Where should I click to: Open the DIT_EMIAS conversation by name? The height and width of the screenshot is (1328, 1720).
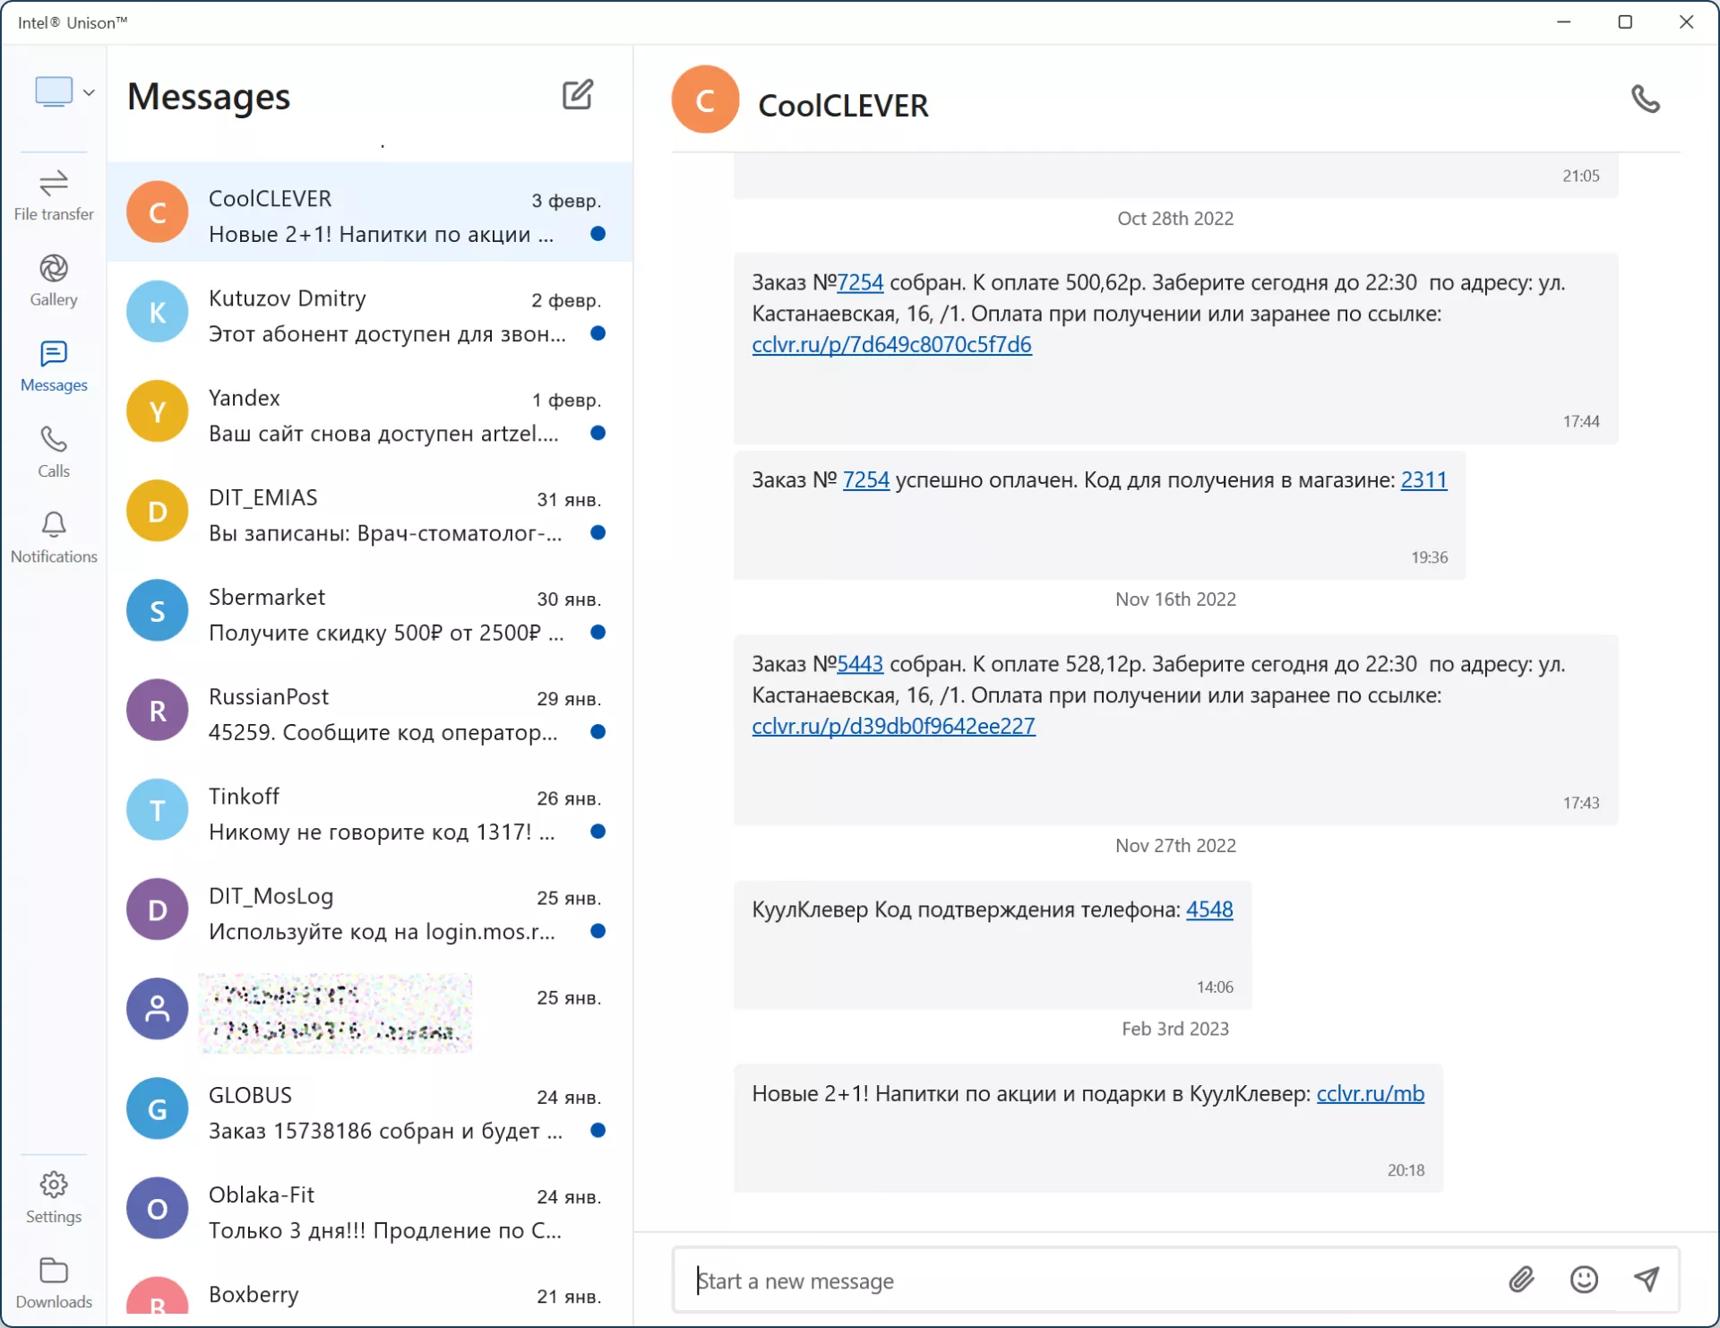point(263,497)
